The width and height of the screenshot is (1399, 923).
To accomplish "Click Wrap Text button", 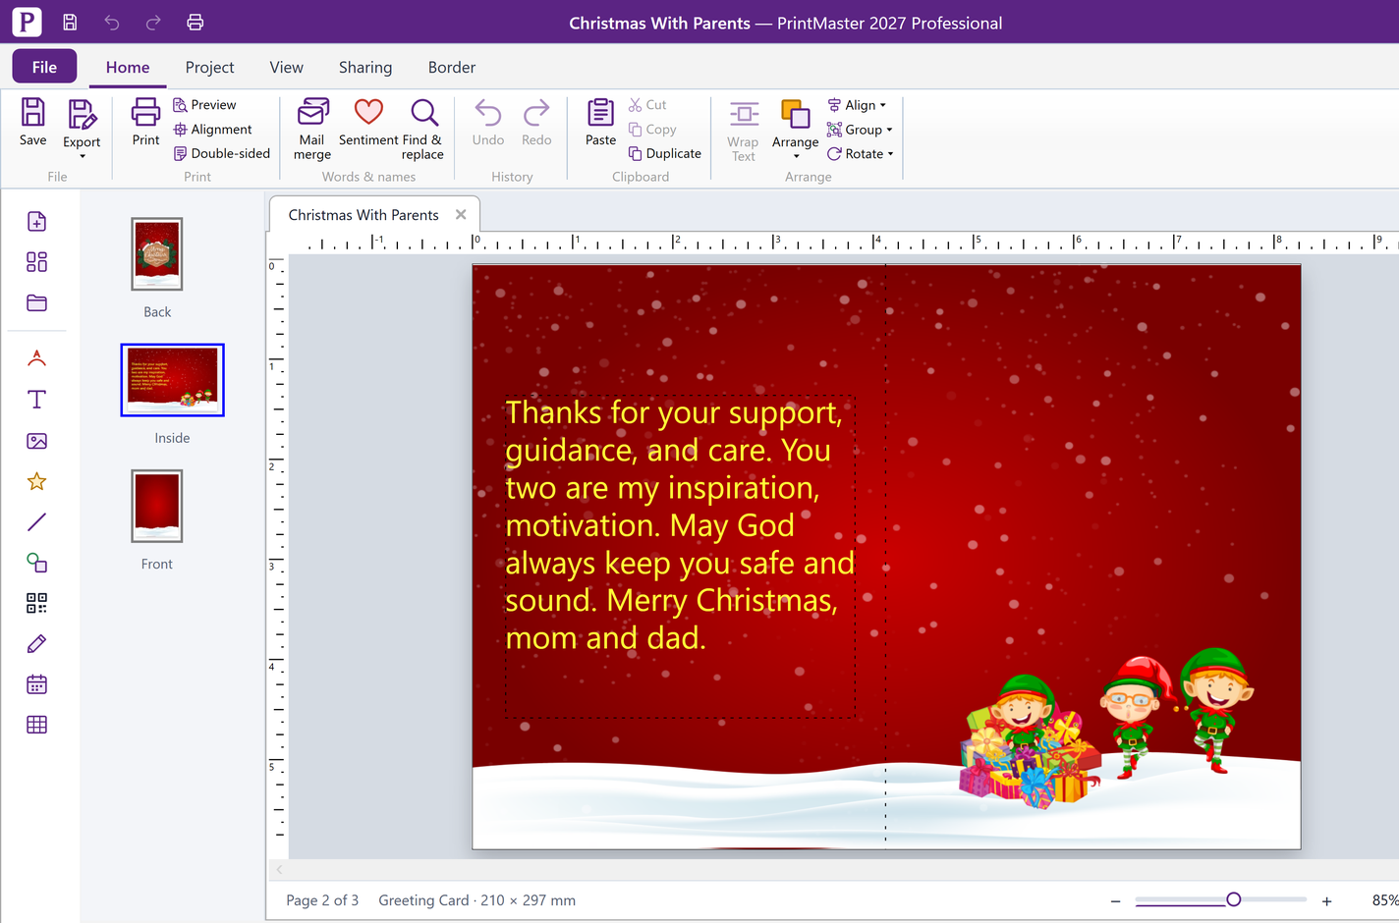I will [x=744, y=130].
